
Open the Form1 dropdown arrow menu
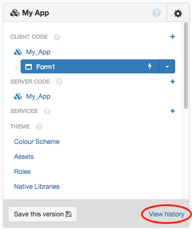(167, 66)
